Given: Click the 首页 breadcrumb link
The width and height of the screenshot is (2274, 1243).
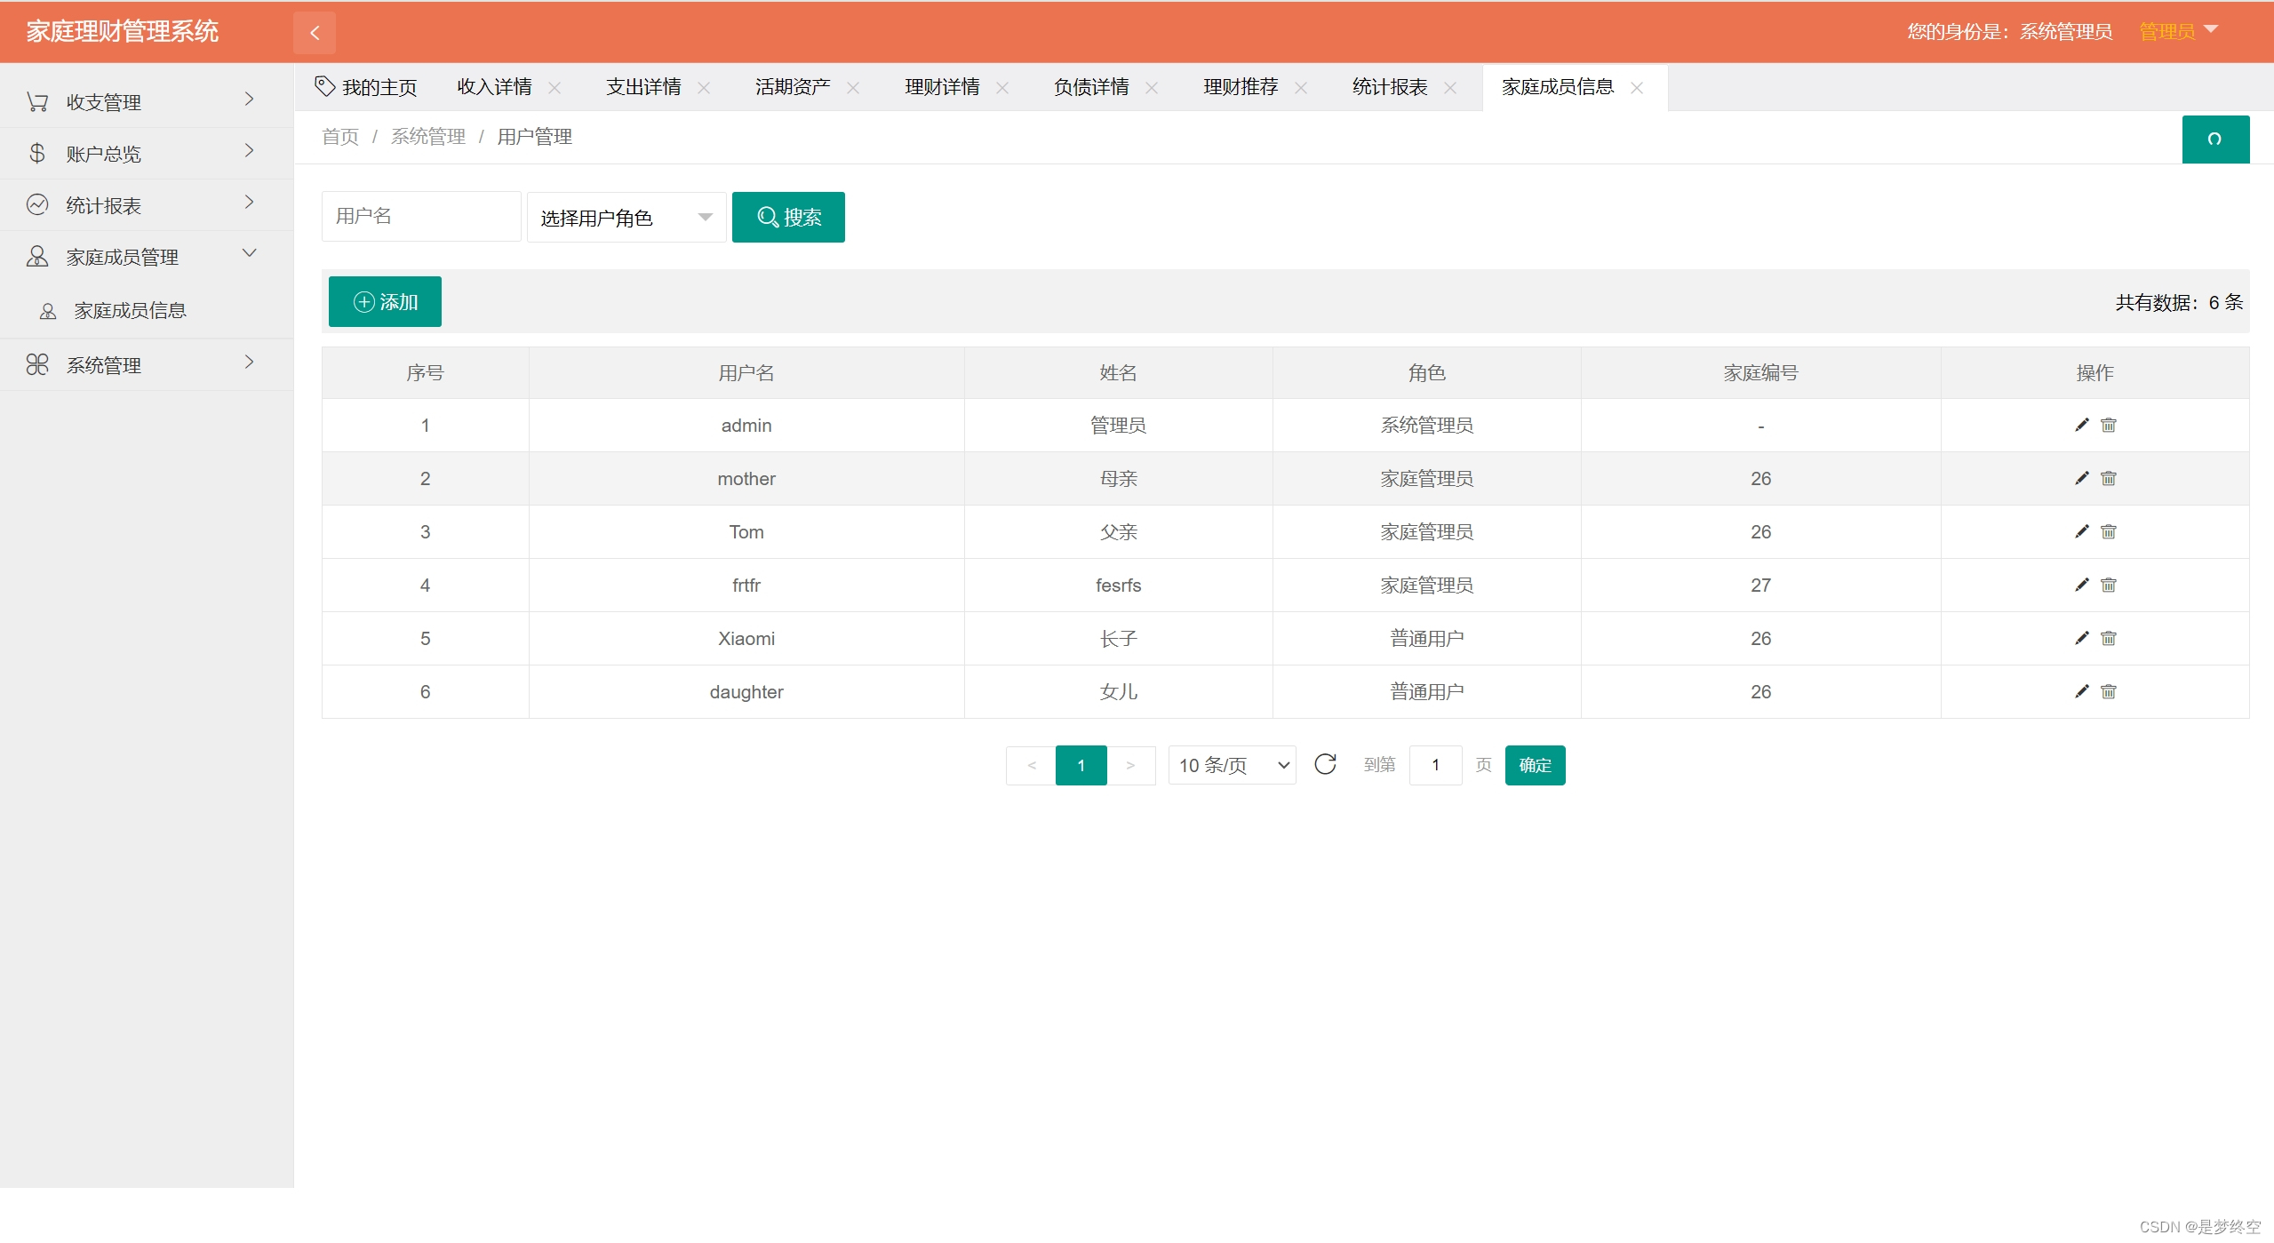Looking at the screenshot, I should [x=339, y=137].
